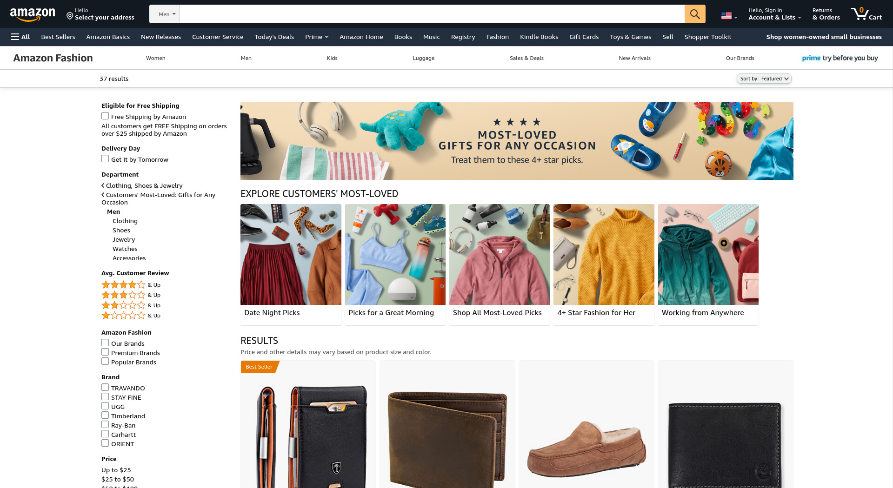Screen dimensions: 893x488
Task: Open the Date Night Picks thumbnail
Action: (291, 264)
